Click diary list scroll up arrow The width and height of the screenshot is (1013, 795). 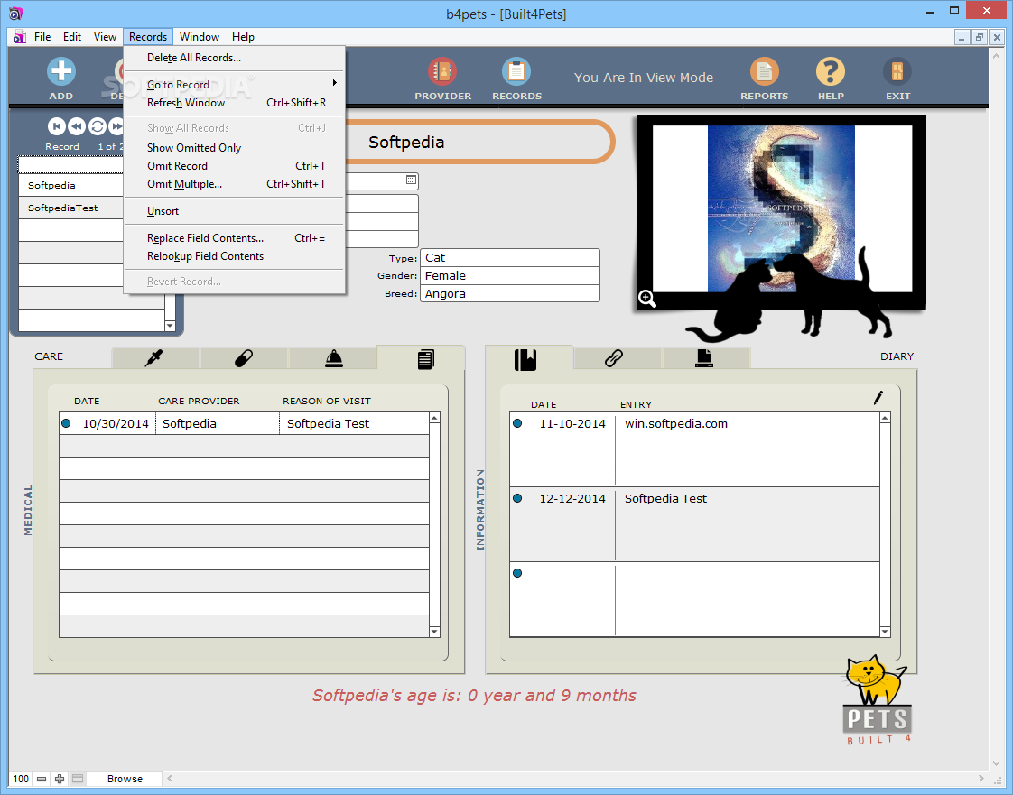click(885, 419)
